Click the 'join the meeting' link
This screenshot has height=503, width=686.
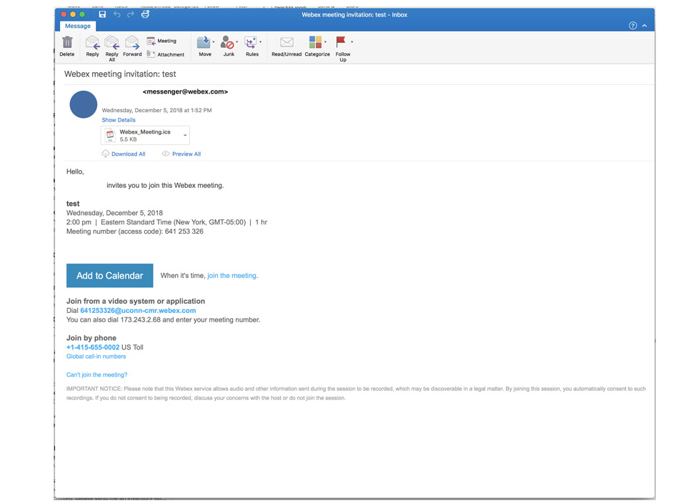coord(232,276)
